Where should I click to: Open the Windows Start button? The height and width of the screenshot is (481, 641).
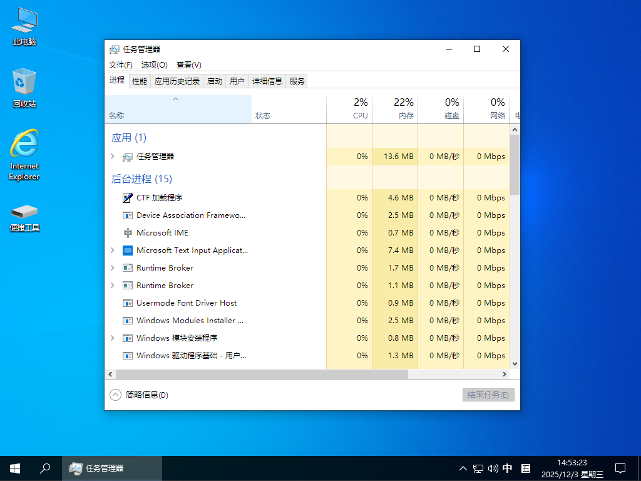tap(15, 468)
